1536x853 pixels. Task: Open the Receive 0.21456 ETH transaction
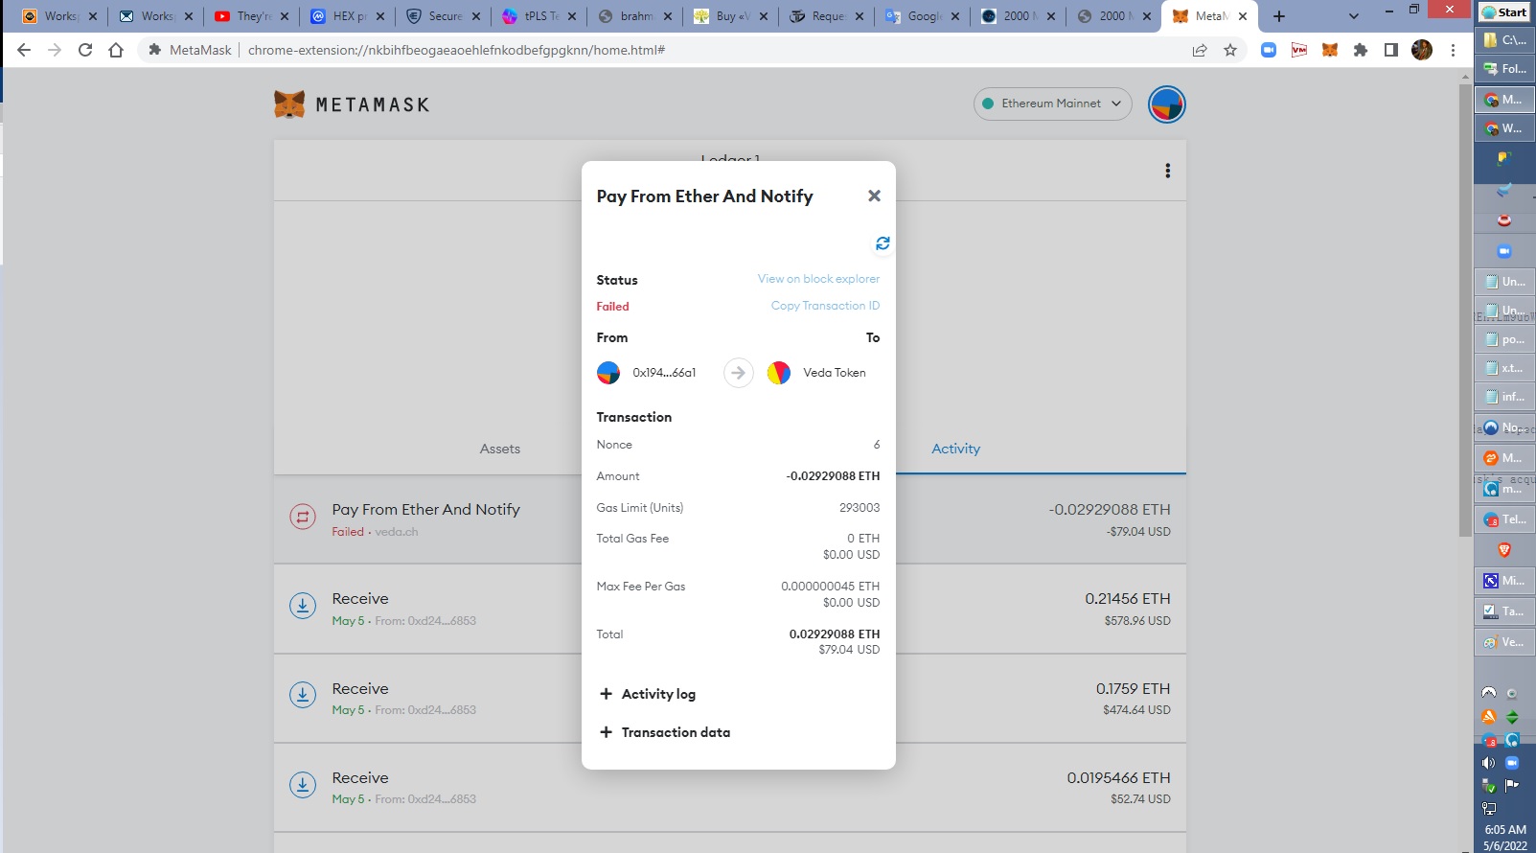729,609
